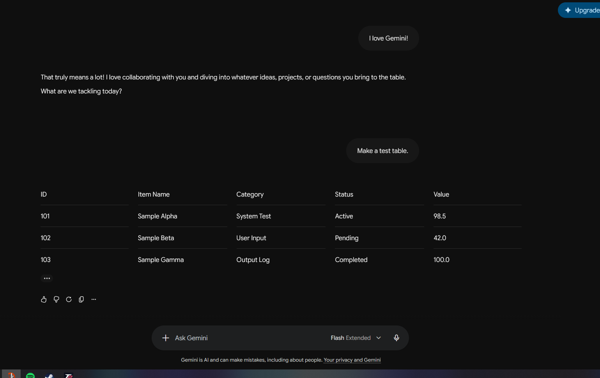Select the cell reading 103
This screenshot has width=600, height=378.
pos(46,260)
